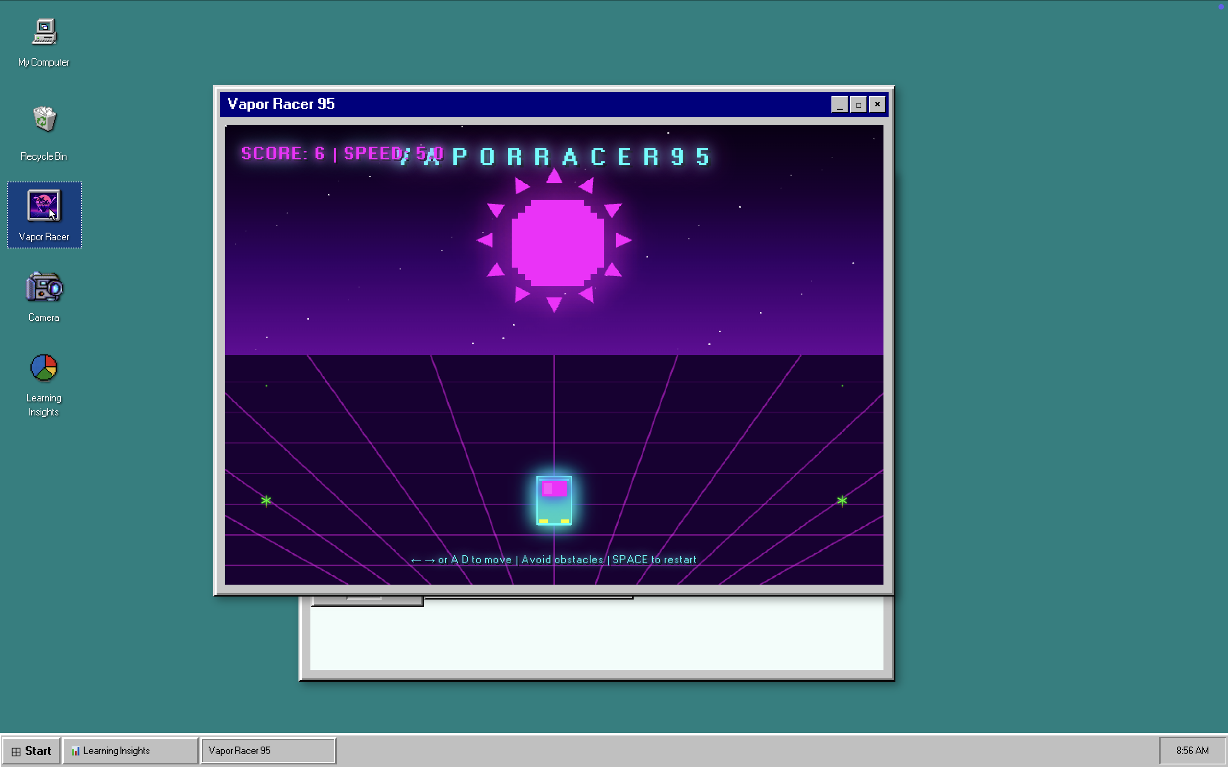Click the right green star marker

coord(843,501)
